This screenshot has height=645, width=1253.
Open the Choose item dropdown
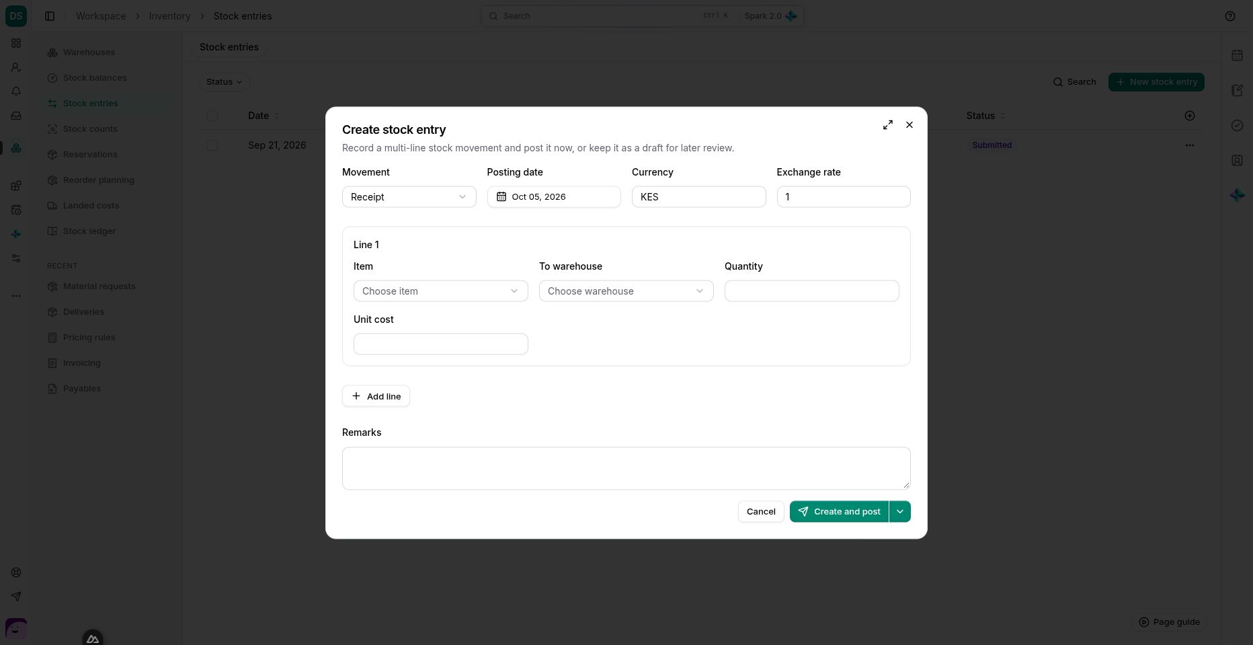pos(441,291)
